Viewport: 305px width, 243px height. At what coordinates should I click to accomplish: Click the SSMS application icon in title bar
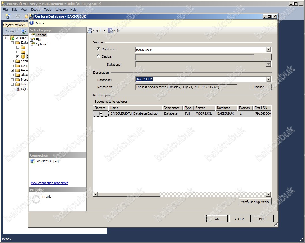click(x=4, y=4)
